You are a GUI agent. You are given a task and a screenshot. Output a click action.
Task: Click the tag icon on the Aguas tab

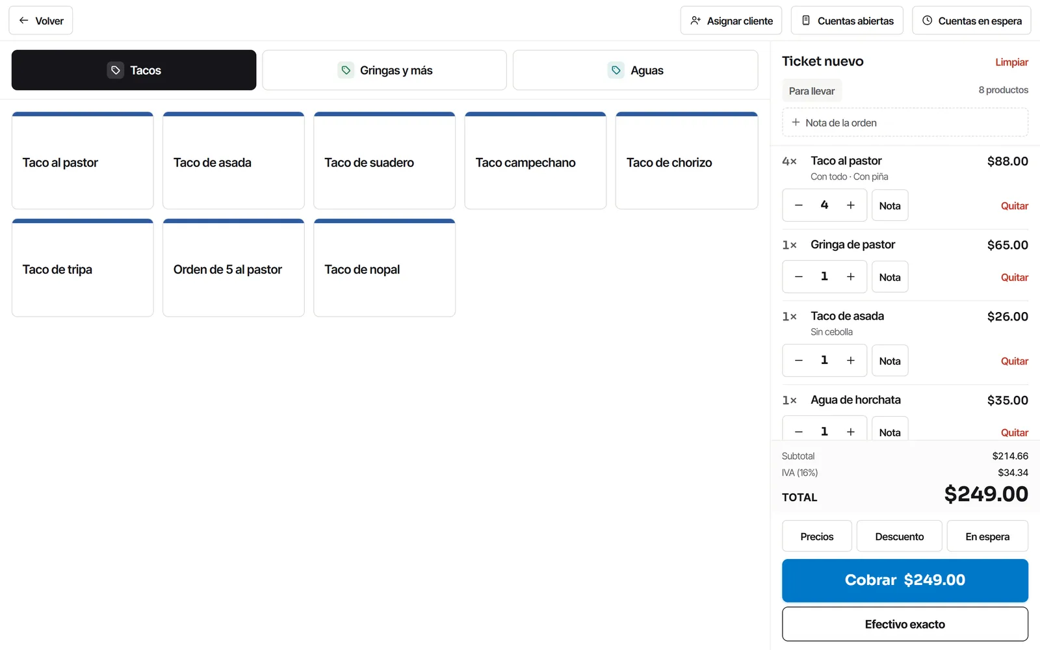coord(616,70)
